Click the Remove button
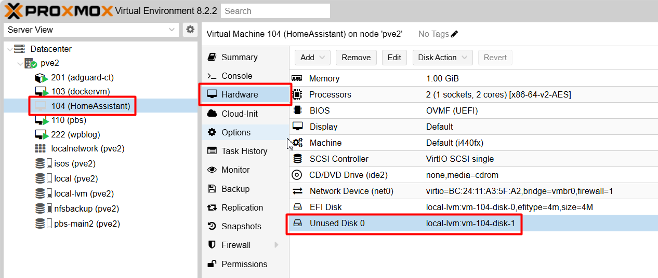Viewport: 658px width, 278px height. (x=356, y=58)
